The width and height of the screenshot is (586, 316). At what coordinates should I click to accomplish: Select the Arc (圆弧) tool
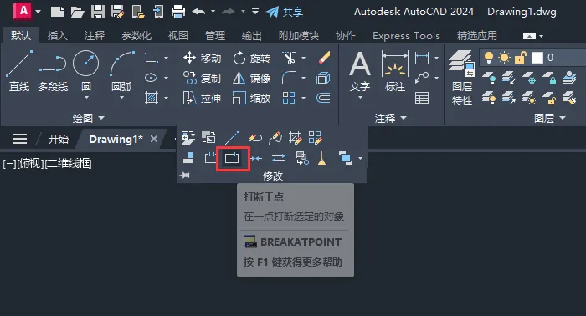(121, 71)
